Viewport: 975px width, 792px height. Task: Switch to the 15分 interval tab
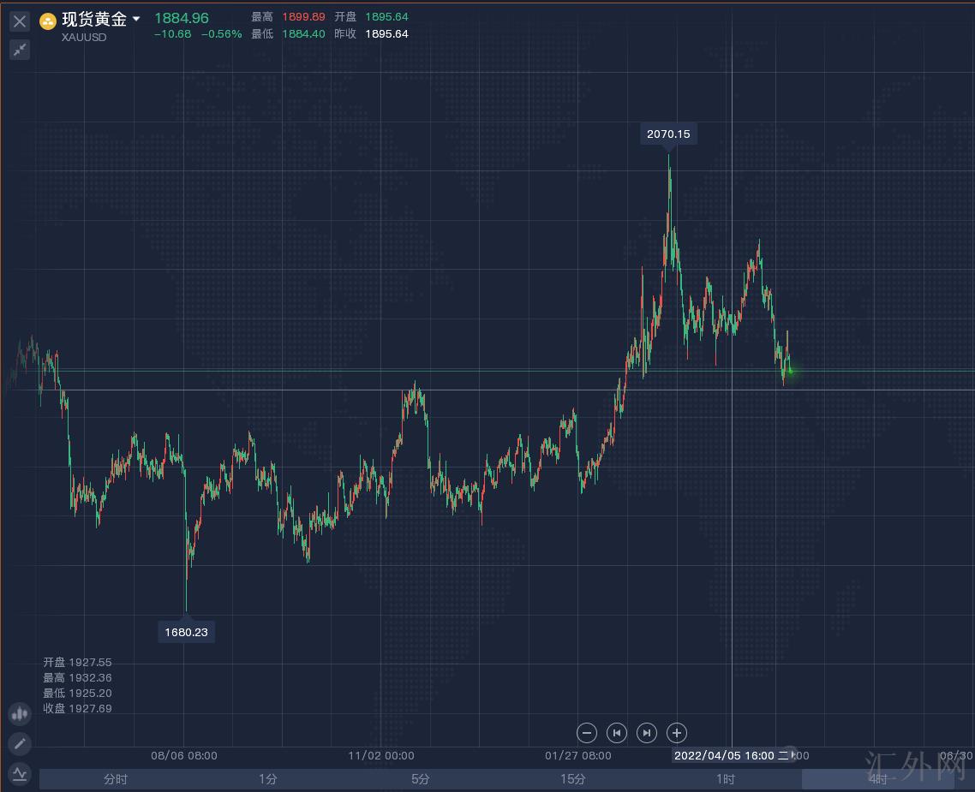(x=573, y=779)
